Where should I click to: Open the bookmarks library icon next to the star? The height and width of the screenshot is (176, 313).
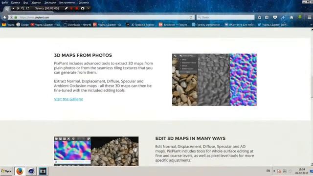pos(267,18)
